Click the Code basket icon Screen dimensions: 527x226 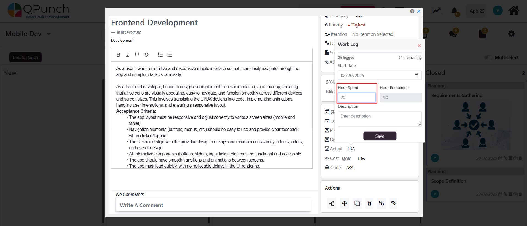coord(327,168)
